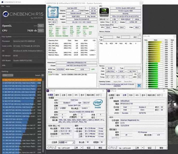Switch to 处理器 tab in right CPU-Z

click(x=111, y=95)
